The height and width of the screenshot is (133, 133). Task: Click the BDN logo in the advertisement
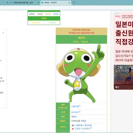(x=118, y=17)
